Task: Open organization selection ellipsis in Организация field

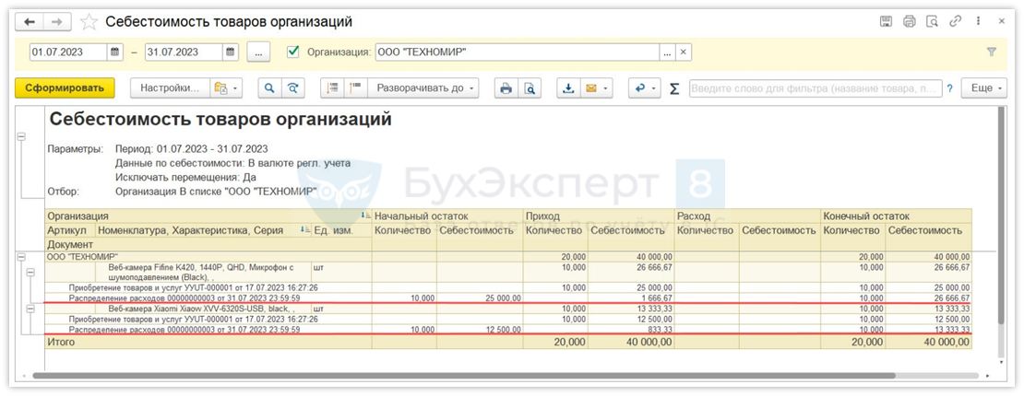Action: point(667,52)
